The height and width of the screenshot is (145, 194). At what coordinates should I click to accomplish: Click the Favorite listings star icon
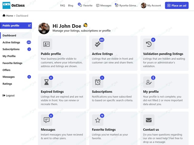(98, 120)
